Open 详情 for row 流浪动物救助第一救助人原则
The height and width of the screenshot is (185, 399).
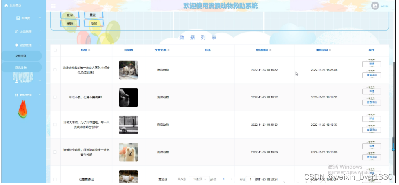coord(372,64)
